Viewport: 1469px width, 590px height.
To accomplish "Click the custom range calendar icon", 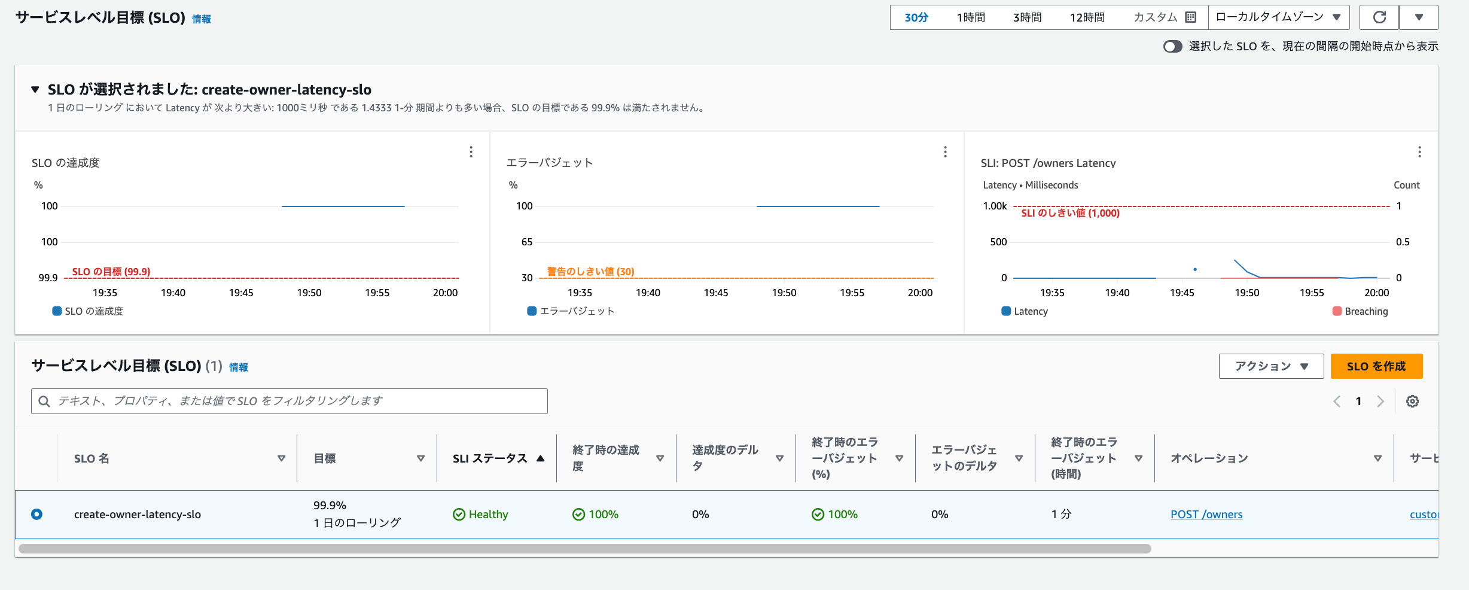I will tap(1190, 17).
